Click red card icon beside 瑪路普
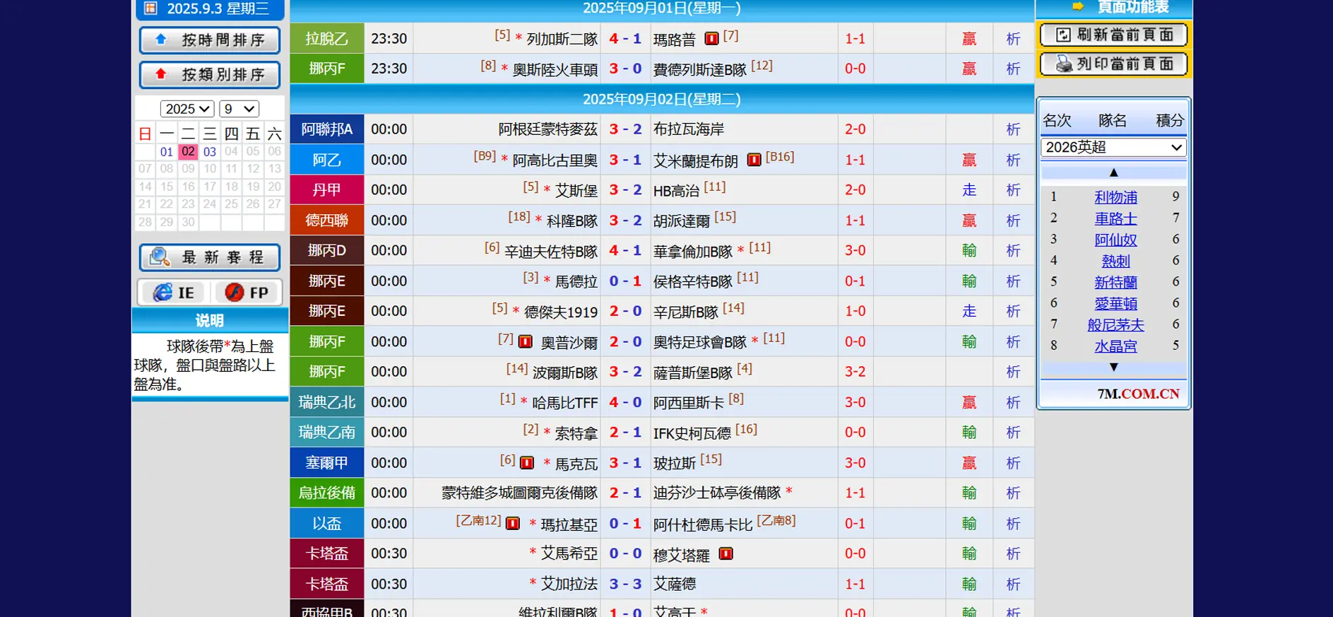 pos(711,39)
